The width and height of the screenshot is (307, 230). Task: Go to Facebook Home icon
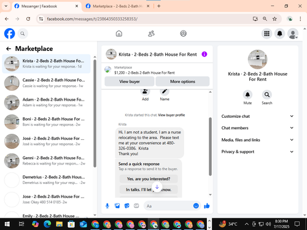click(x=119, y=34)
